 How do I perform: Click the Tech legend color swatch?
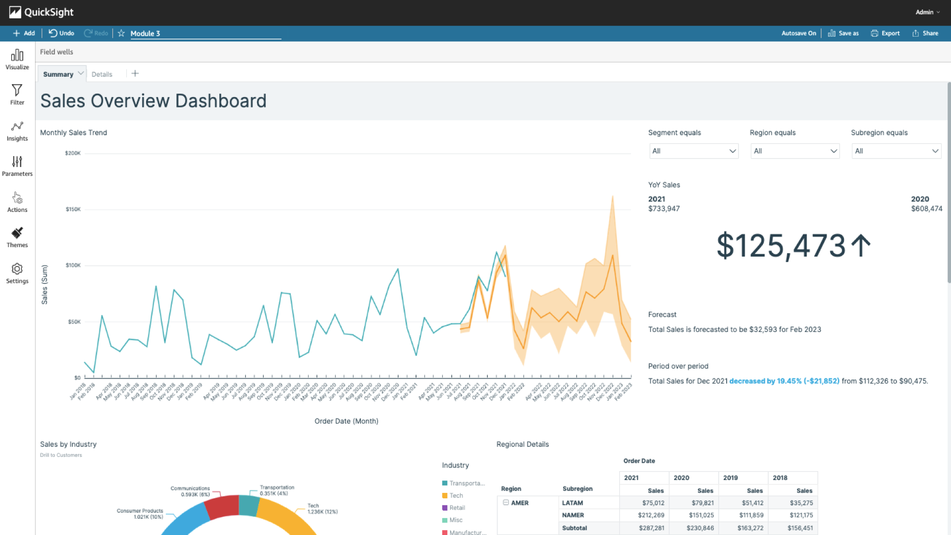pos(445,495)
